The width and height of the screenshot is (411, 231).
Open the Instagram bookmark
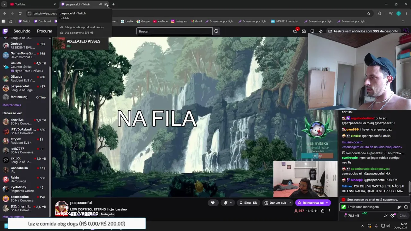(x=179, y=21)
